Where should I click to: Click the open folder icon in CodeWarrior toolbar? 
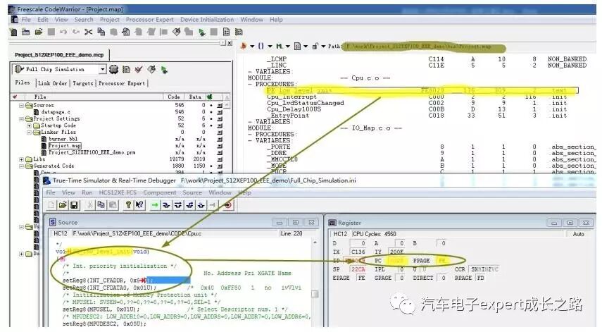pyautogui.click(x=39, y=32)
